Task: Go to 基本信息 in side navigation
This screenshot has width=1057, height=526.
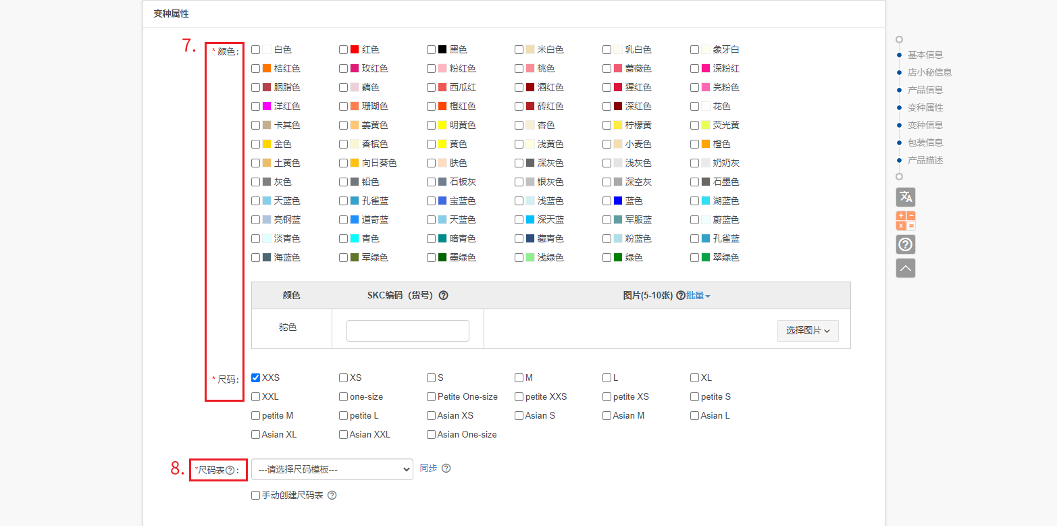Action: click(x=925, y=55)
